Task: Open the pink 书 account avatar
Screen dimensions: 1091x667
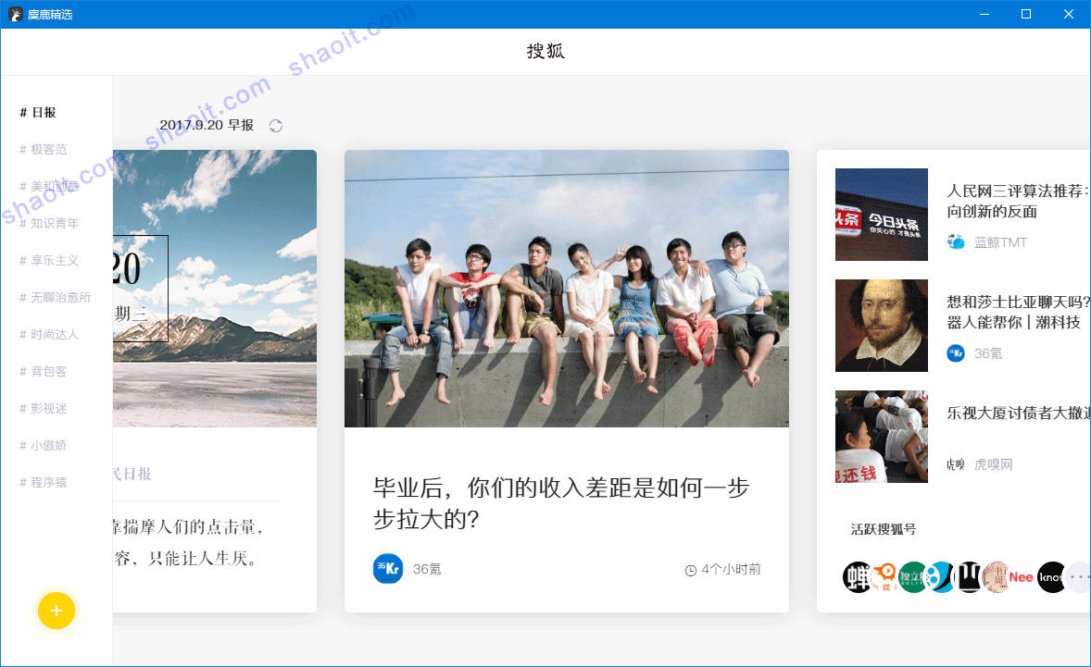Action: click(996, 576)
